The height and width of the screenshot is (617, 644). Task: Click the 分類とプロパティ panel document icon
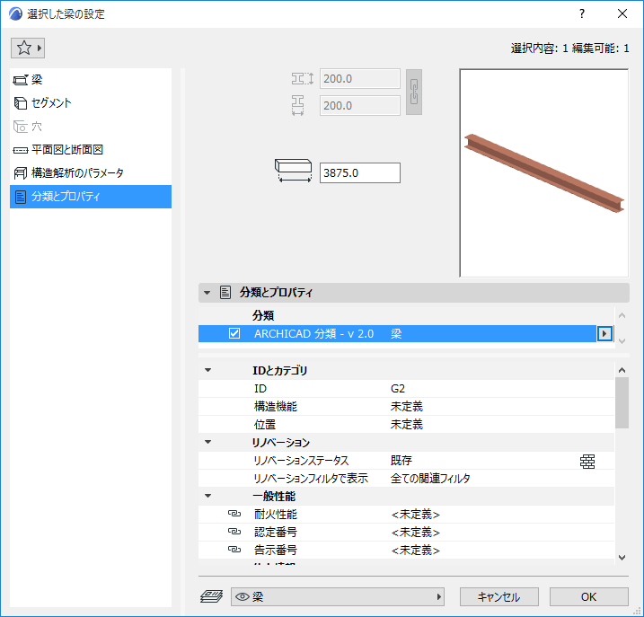pyautogui.click(x=225, y=293)
